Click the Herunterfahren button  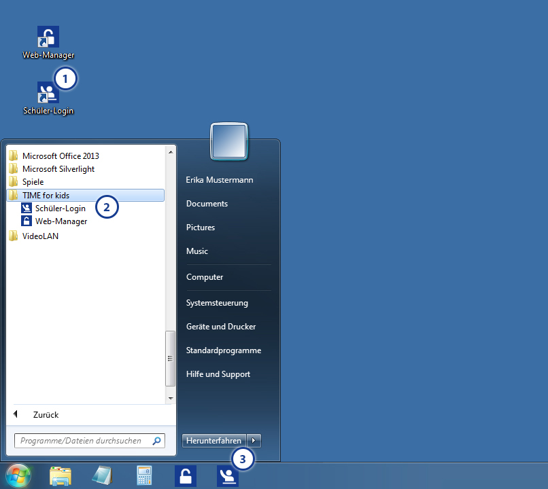tap(214, 441)
